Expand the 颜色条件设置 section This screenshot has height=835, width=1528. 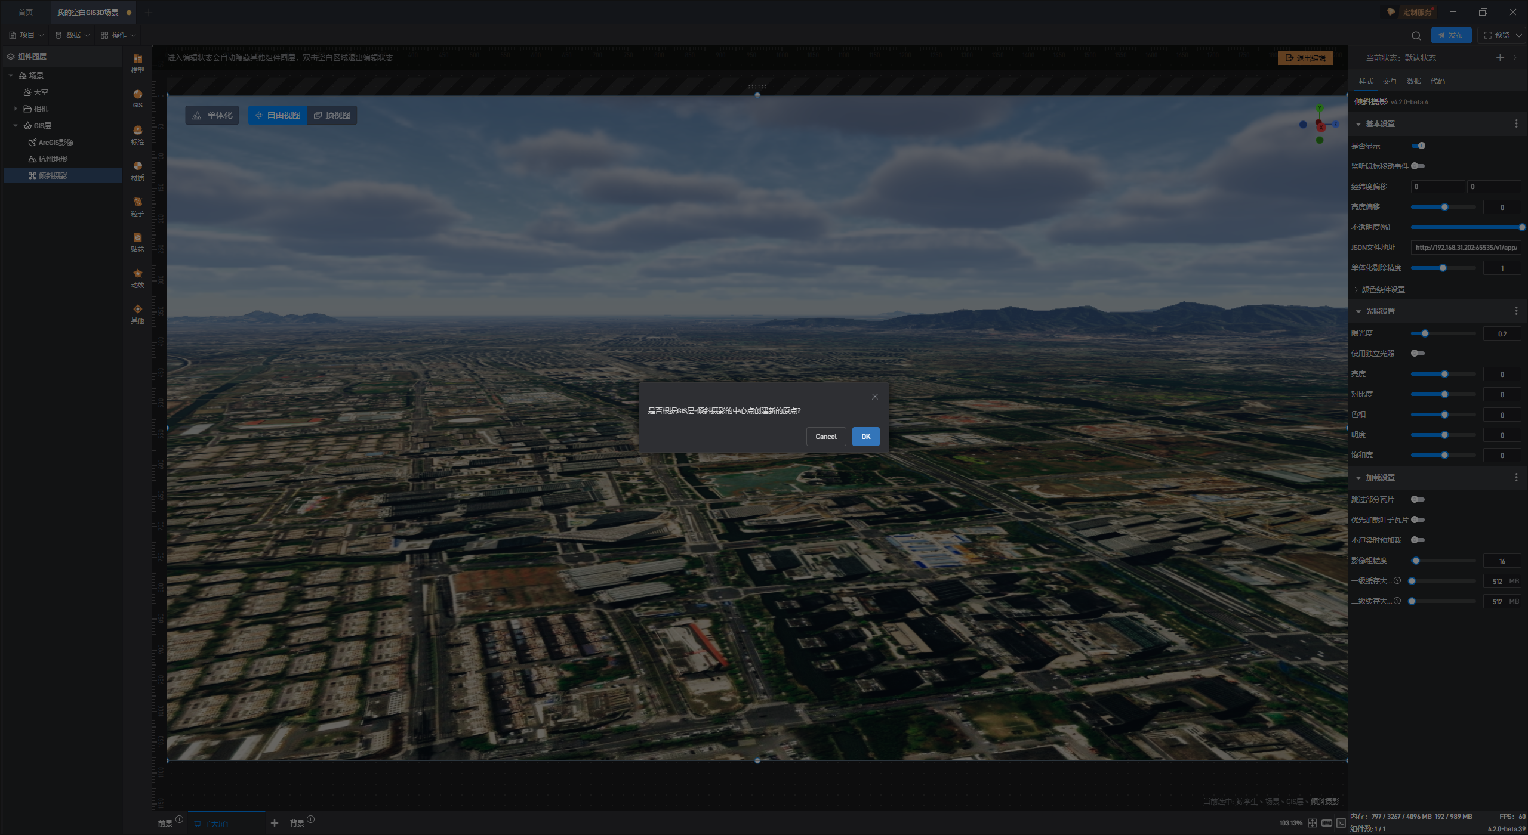[1382, 290]
